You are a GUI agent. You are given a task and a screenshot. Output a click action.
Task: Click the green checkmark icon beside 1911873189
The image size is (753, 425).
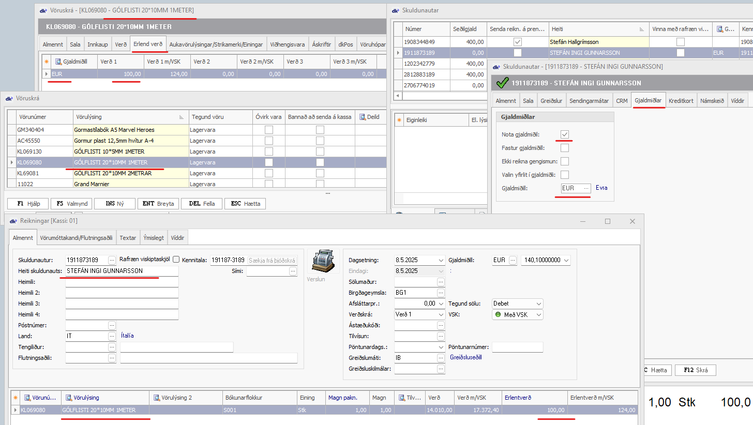pyautogui.click(x=502, y=83)
